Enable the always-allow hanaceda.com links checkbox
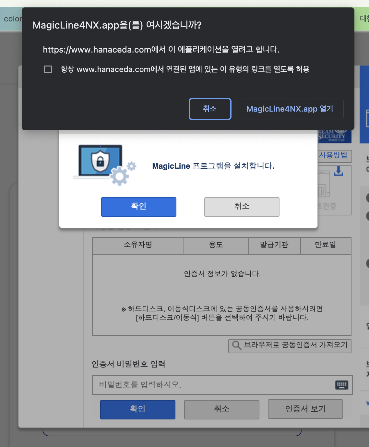This screenshot has height=447, width=369. click(x=48, y=69)
